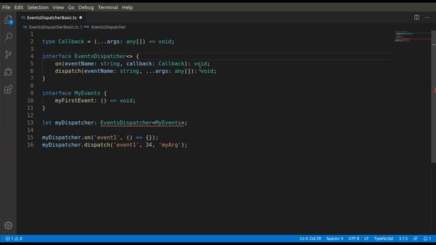Click line number 13 in the gutter
This screenshot has width=436, height=245.
click(x=30, y=122)
